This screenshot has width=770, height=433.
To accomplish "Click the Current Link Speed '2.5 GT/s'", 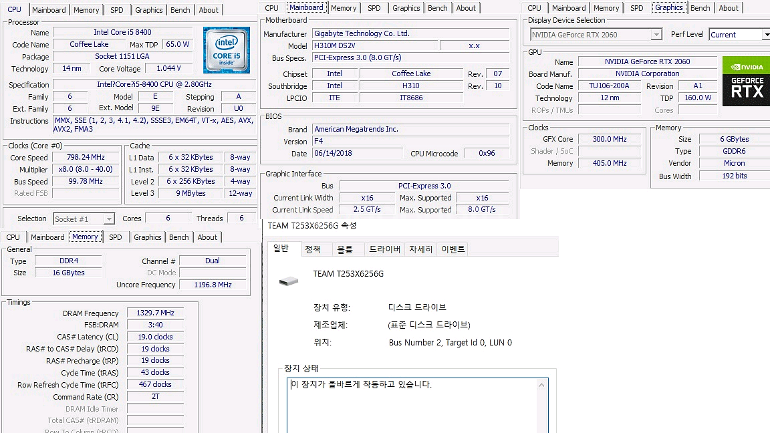I will click(x=367, y=210).
